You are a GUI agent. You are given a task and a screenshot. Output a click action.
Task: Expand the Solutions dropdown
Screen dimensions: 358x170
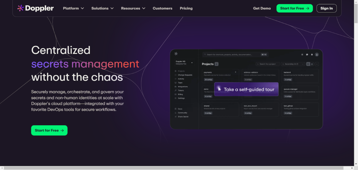pos(102,8)
